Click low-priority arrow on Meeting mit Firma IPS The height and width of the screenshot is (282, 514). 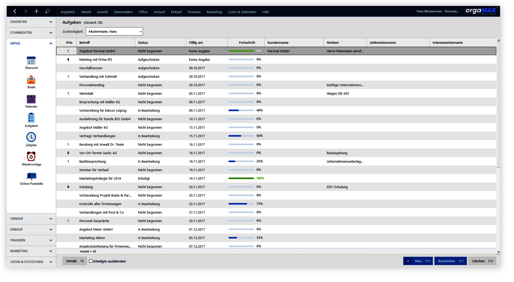[68, 59]
